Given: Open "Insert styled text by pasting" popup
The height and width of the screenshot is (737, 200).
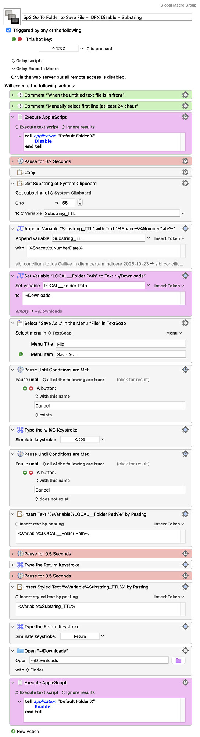Looking at the screenshot, I should (46, 597).
